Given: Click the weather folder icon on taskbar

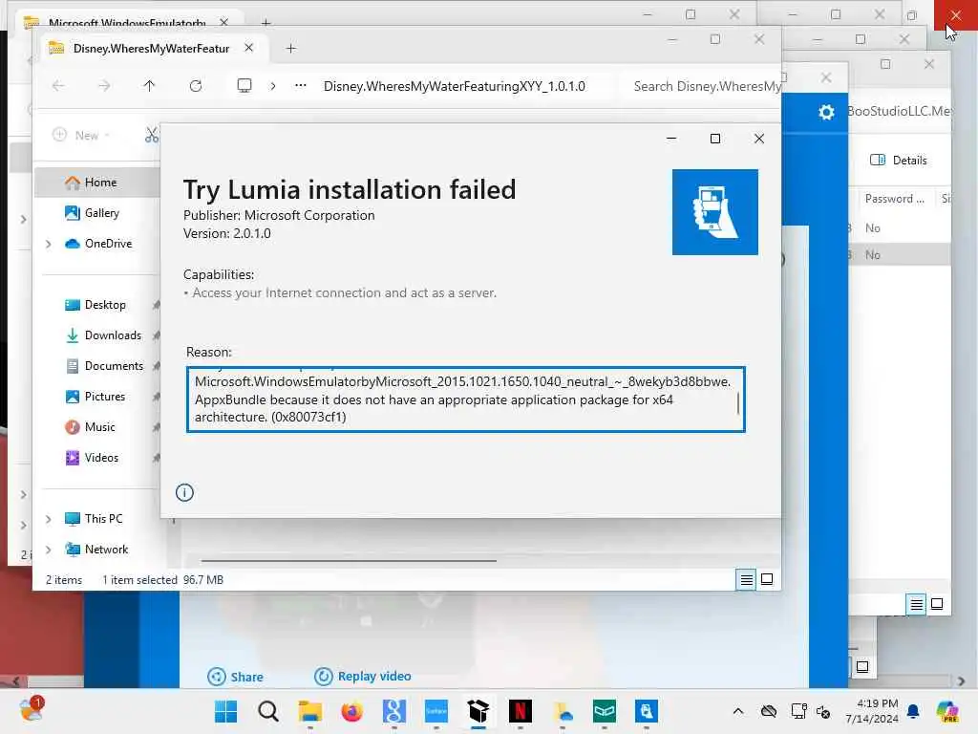Looking at the screenshot, I should pos(563,711).
